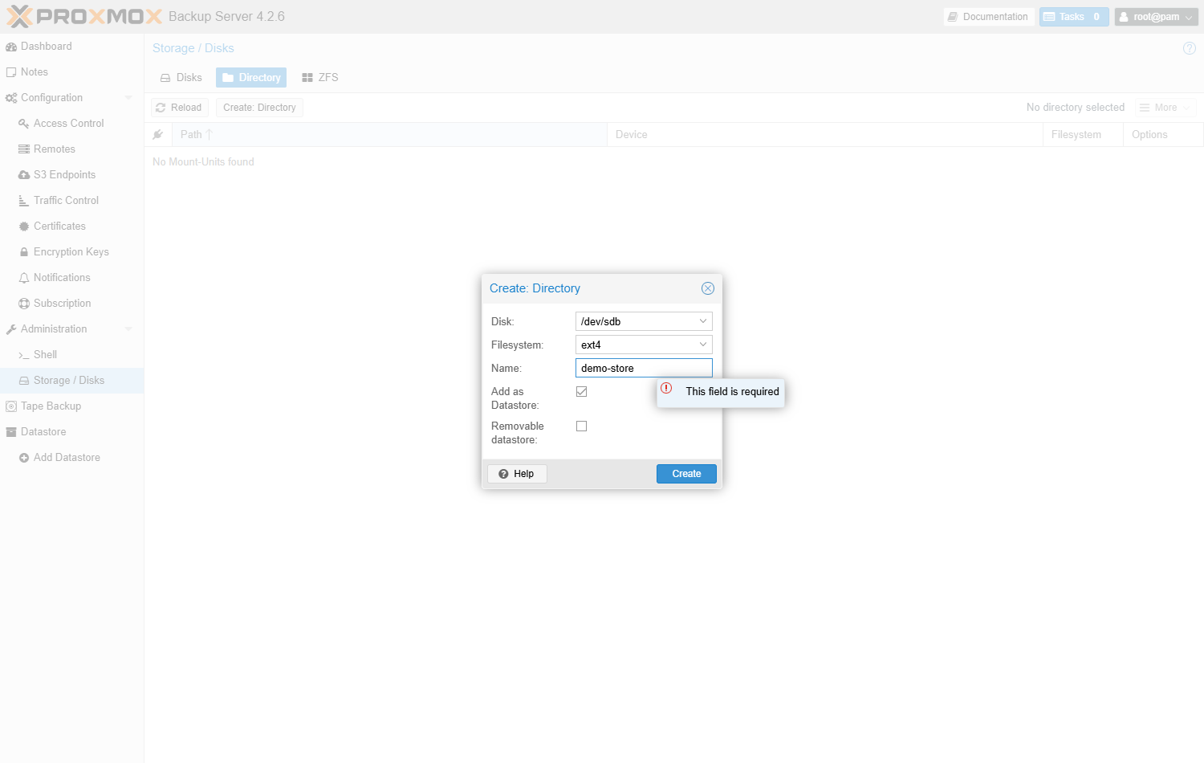Select Storage / Disks in sidebar

tap(71, 381)
